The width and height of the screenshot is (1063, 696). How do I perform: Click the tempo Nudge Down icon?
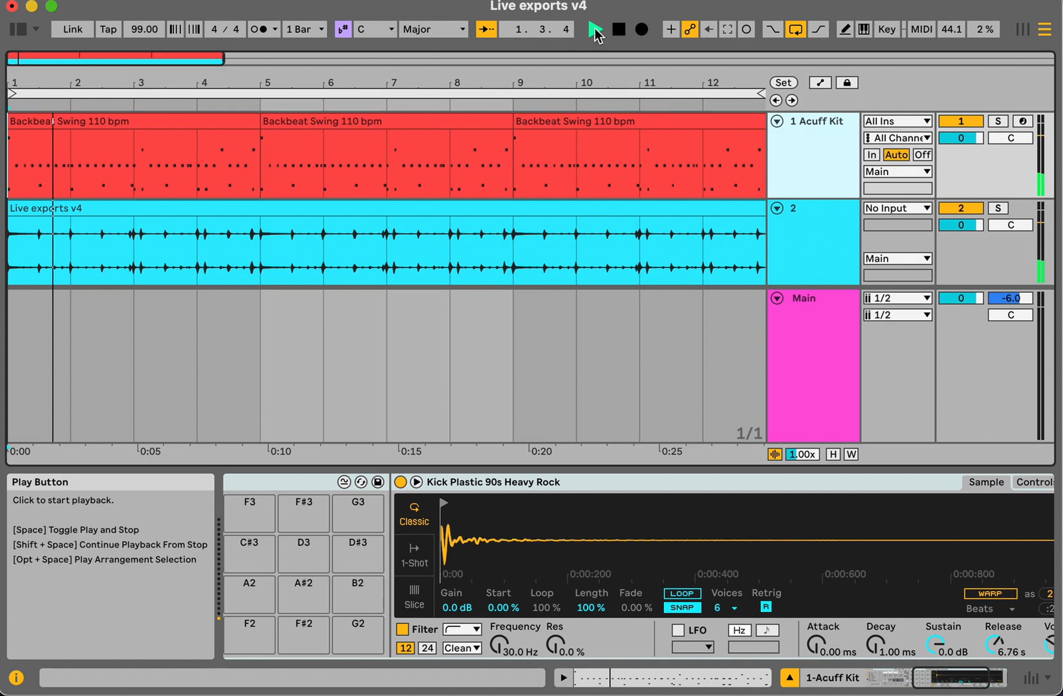pos(175,30)
